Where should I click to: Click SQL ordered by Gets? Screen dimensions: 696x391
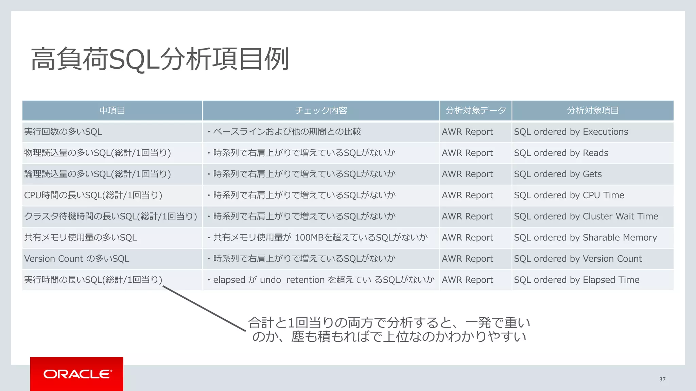click(x=558, y=174)
